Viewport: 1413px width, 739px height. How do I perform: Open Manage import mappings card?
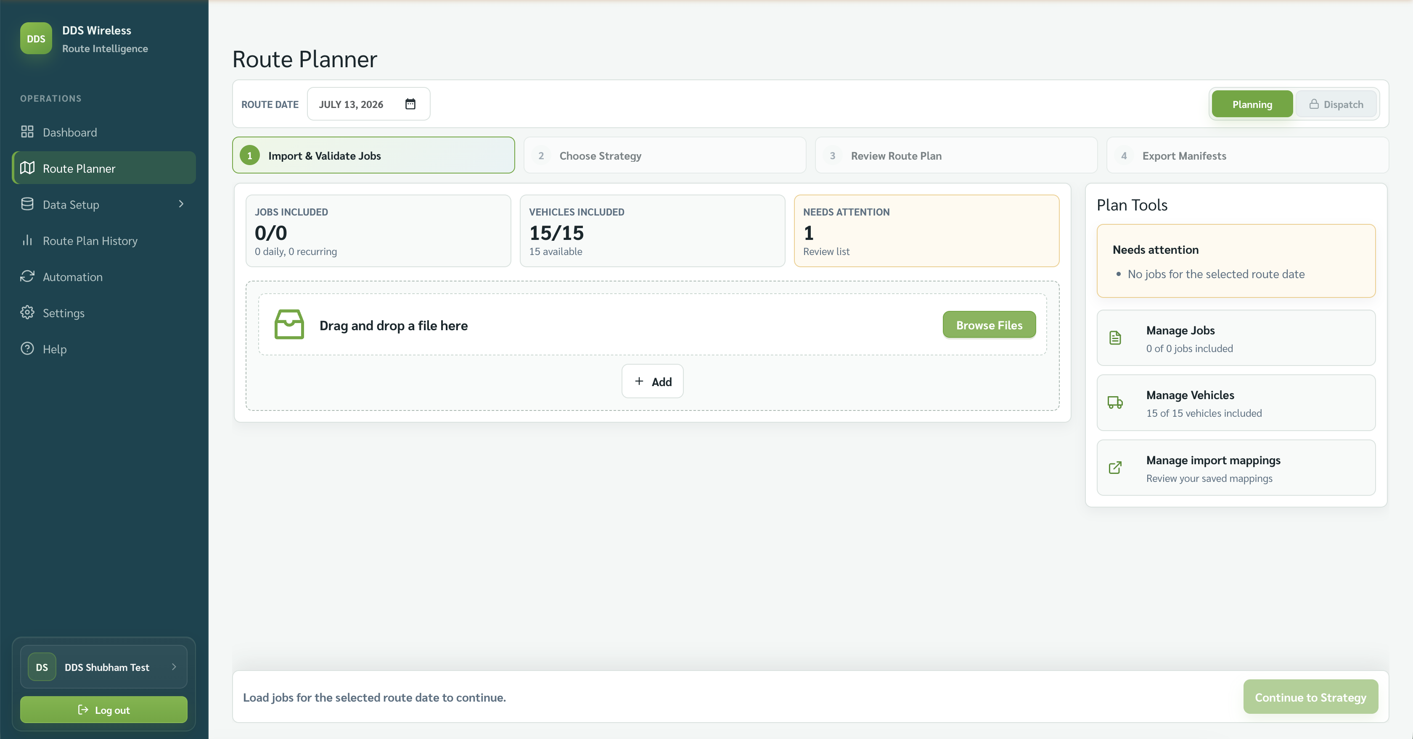tap(1236, 467)
